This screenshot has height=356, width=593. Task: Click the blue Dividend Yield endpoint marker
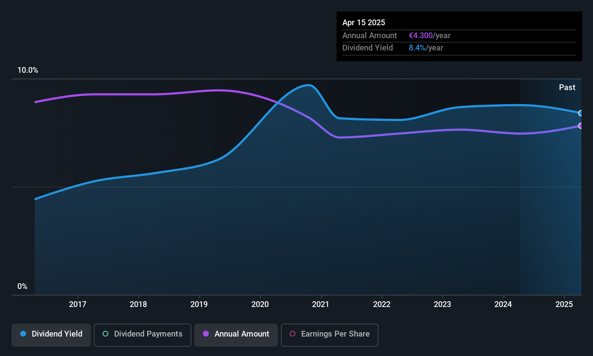coord(581,113)
